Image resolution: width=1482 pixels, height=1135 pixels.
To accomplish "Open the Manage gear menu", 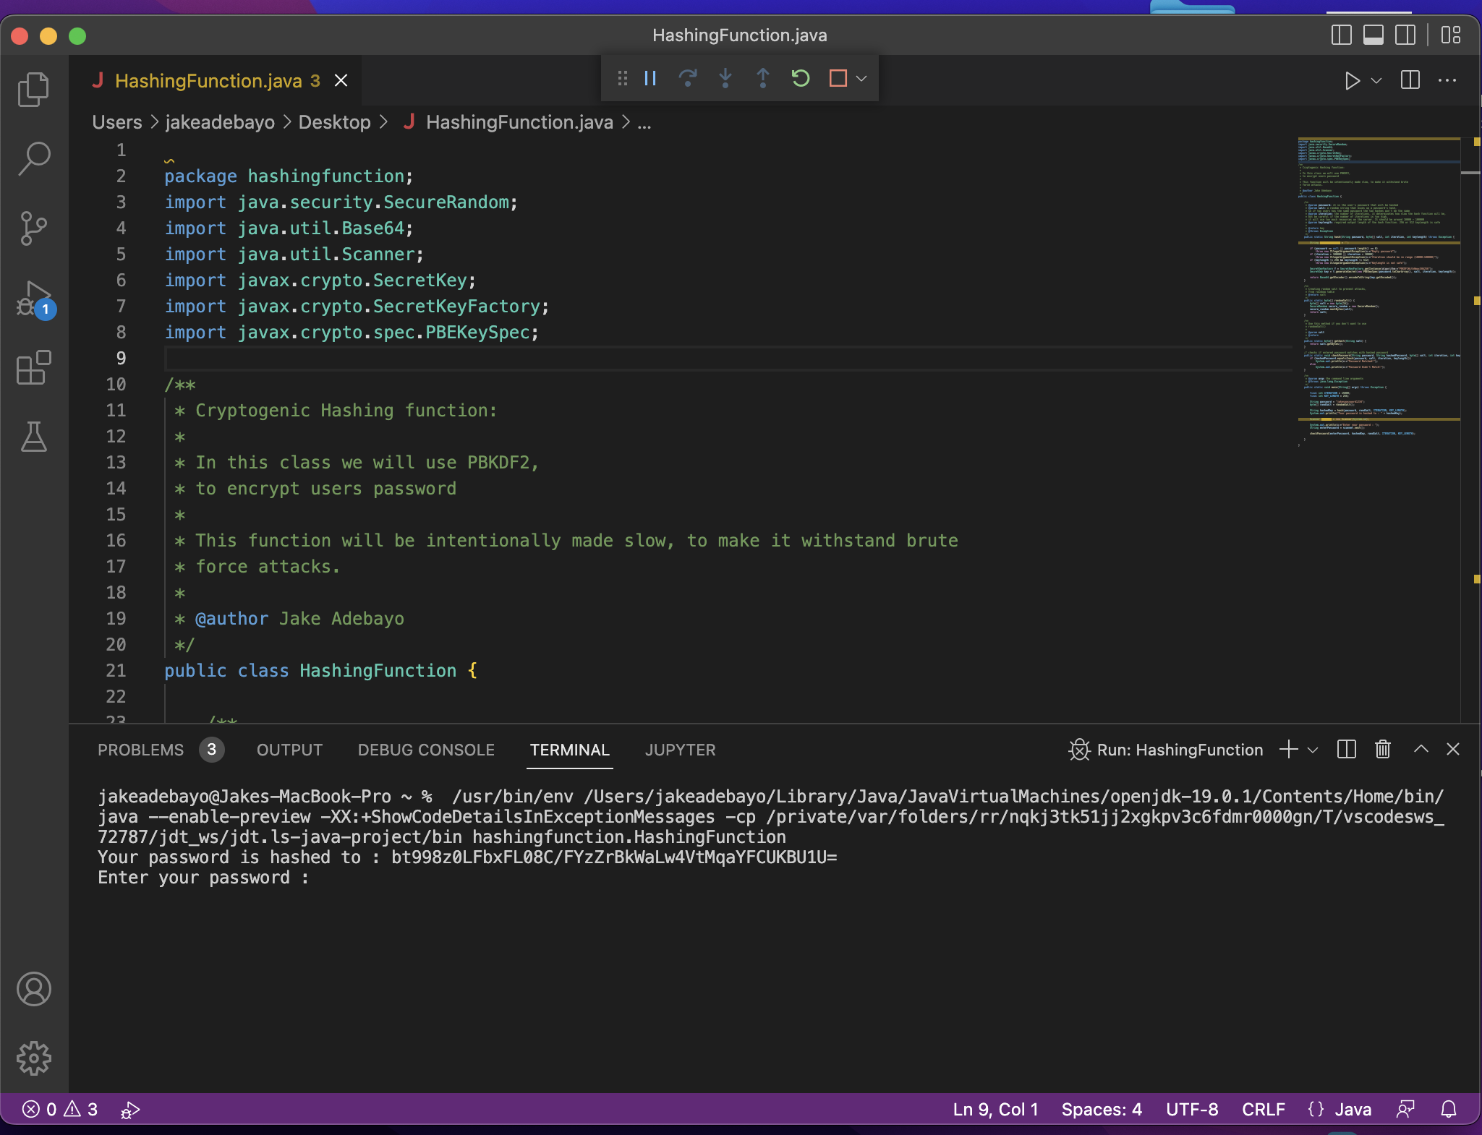I will (x=33, y=1058).
